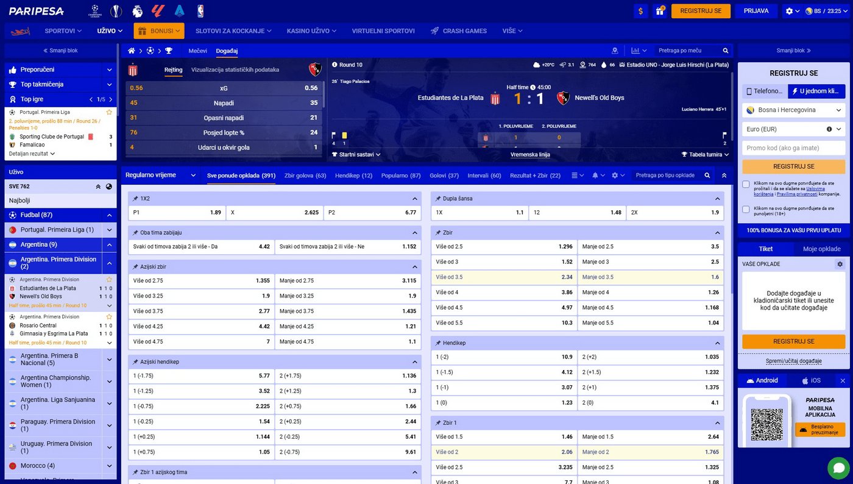Click the search magnifier in match search

pyautogui.click(x=725, y=51)
